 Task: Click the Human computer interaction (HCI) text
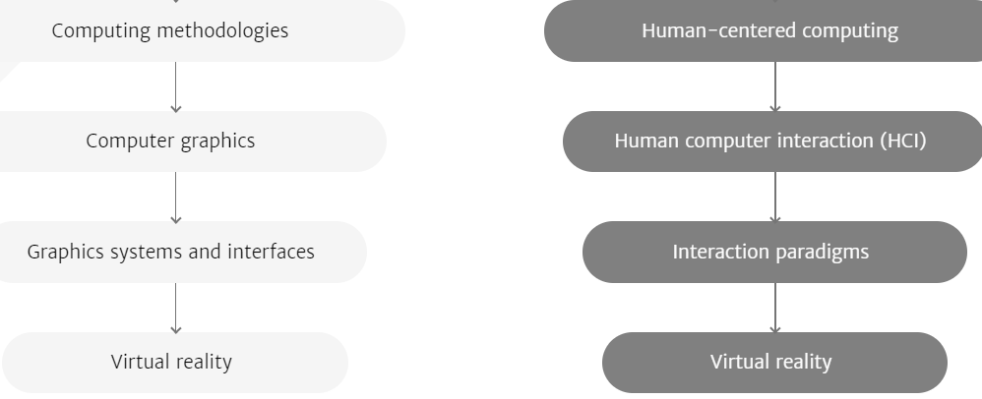[x=770, y=142]
